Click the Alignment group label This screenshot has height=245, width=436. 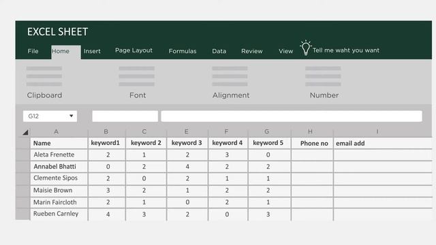pos(231,95)
